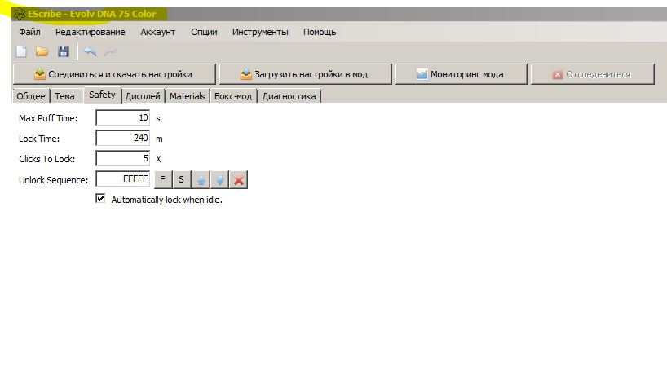Focus the Clicks To Lock field

tap(123, 159)
